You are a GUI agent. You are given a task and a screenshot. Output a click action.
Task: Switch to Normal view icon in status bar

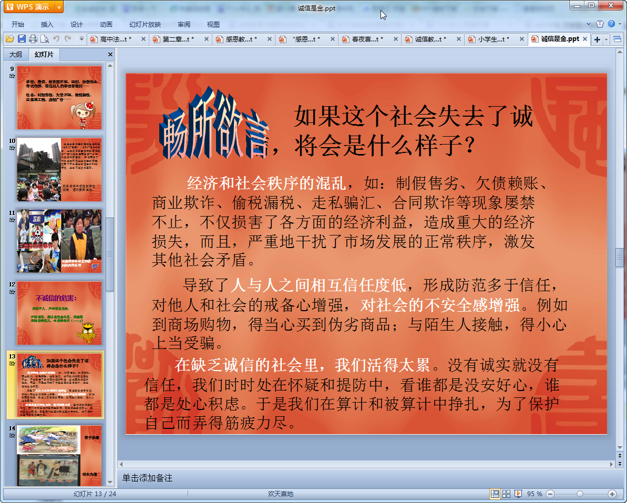(x=495, y=494)
